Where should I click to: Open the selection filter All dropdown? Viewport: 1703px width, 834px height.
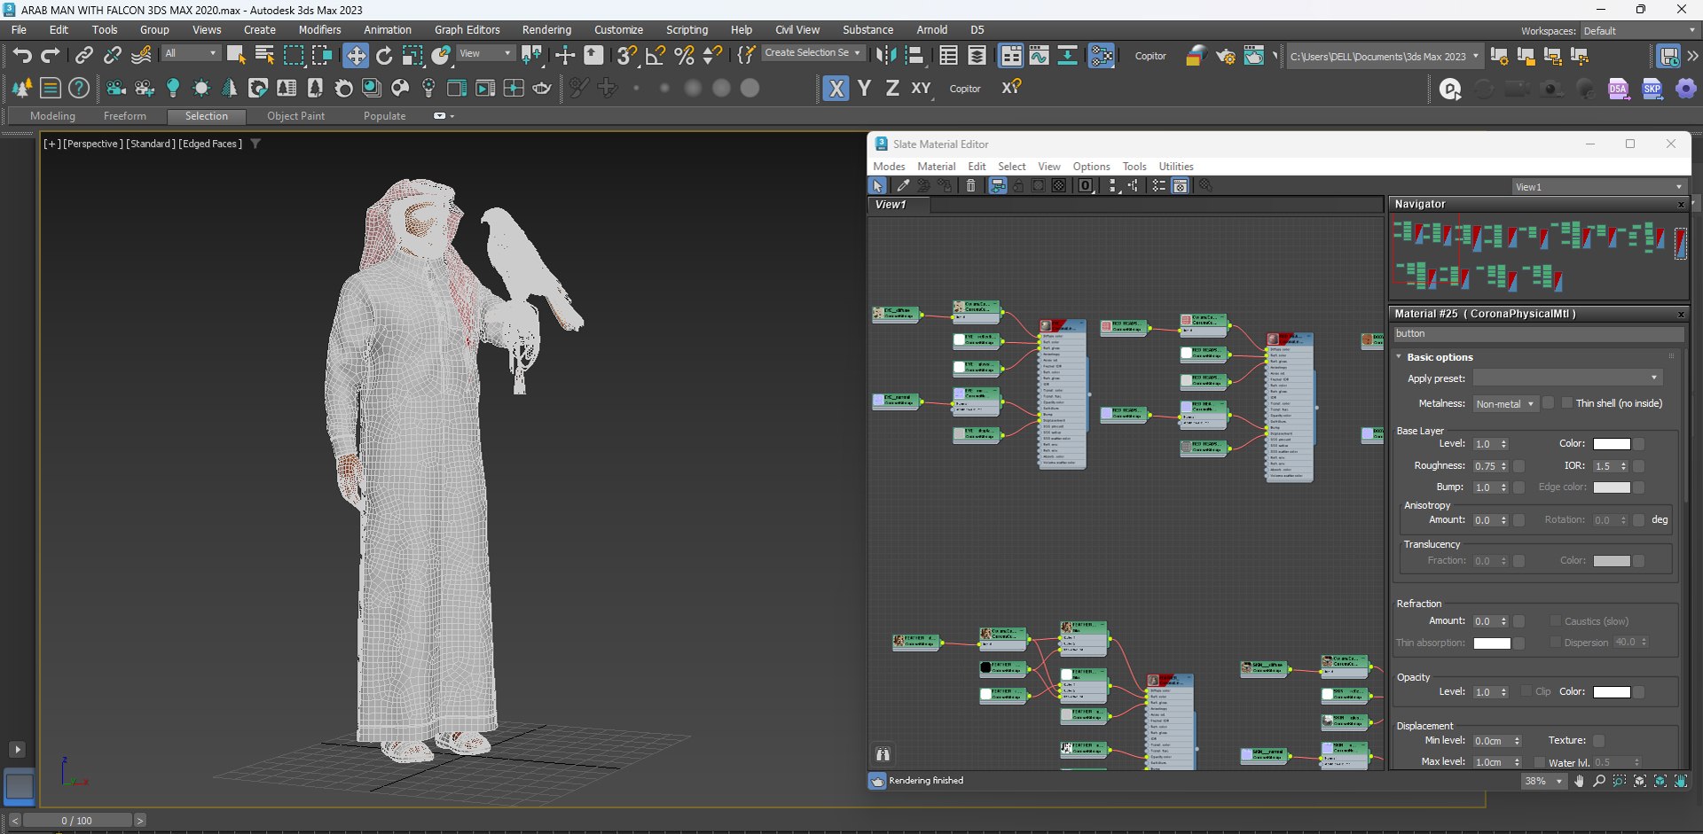[190, 53]
